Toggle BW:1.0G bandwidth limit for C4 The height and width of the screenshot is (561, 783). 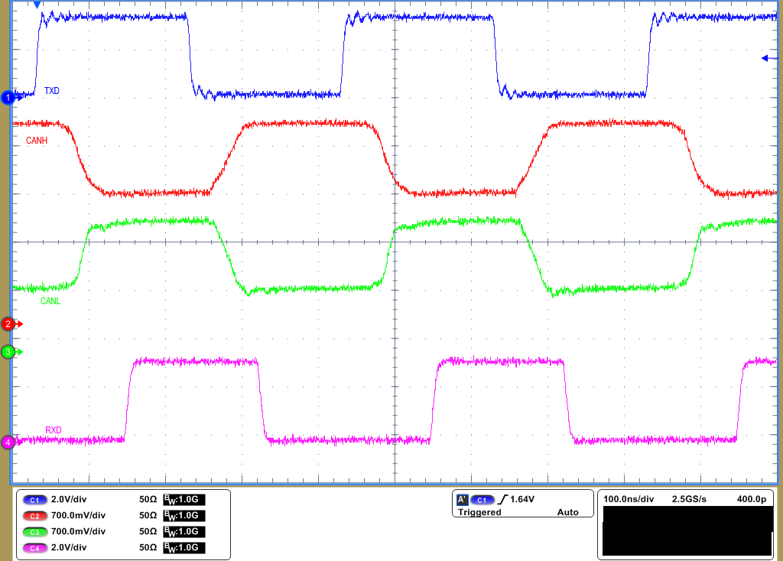[x=185, y=548]
